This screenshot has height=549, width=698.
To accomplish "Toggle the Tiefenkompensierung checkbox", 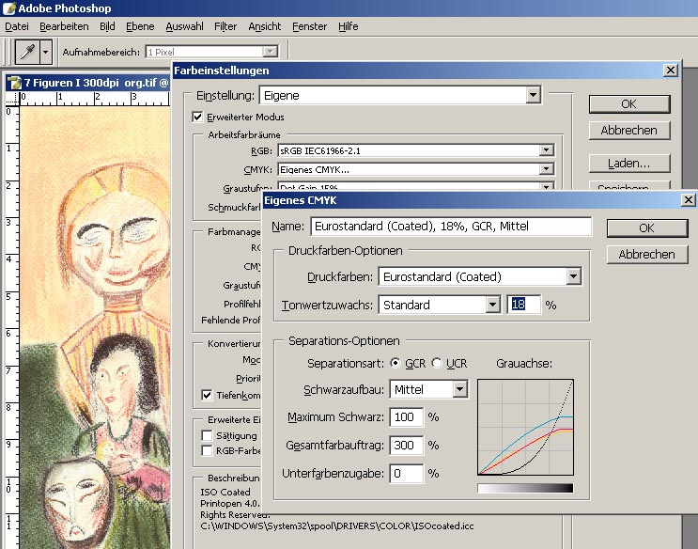I will (x=207, y=395).
